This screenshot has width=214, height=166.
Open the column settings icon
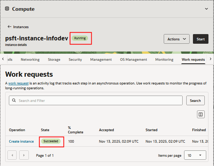click(x=201, y=114)
